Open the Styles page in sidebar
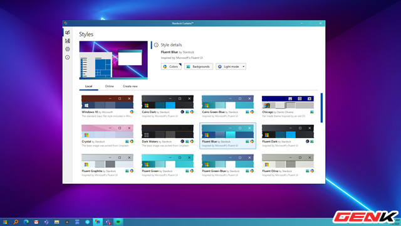Image resolution: width=401 pixels, height=226 pixels. (x=68, y=33)
